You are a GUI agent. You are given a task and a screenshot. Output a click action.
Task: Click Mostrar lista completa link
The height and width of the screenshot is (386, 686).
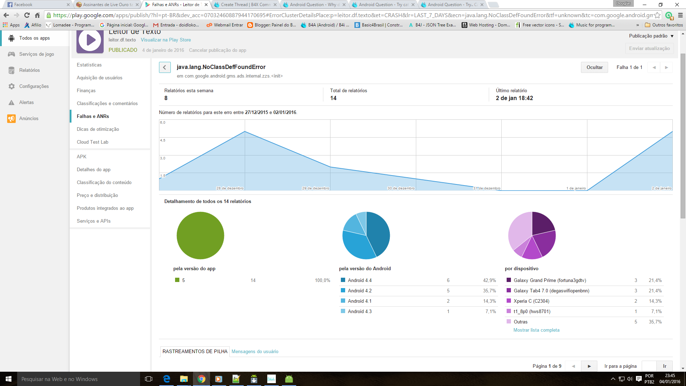pos(536,330)
